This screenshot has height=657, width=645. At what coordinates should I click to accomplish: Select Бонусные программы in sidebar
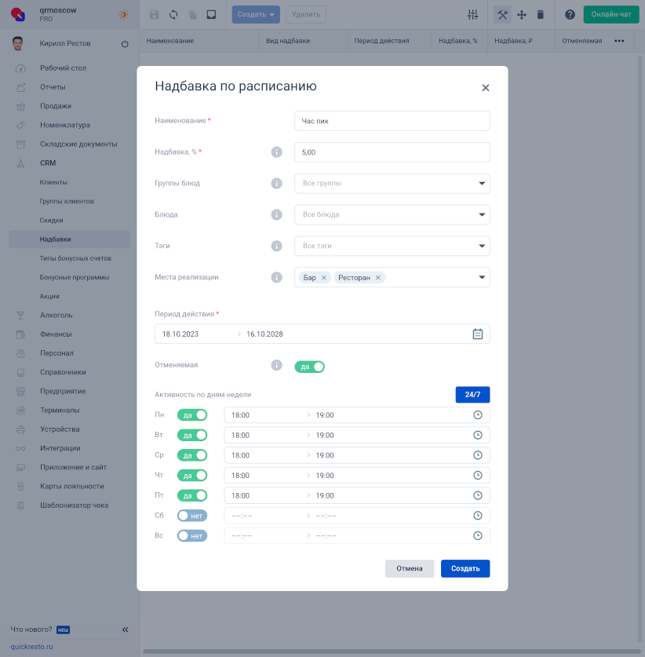click(x=75, y=277)
